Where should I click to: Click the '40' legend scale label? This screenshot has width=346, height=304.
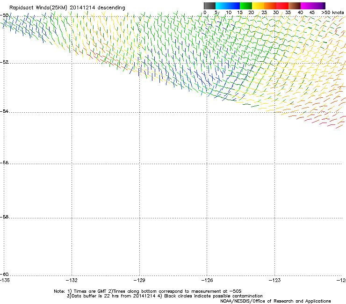300,13
